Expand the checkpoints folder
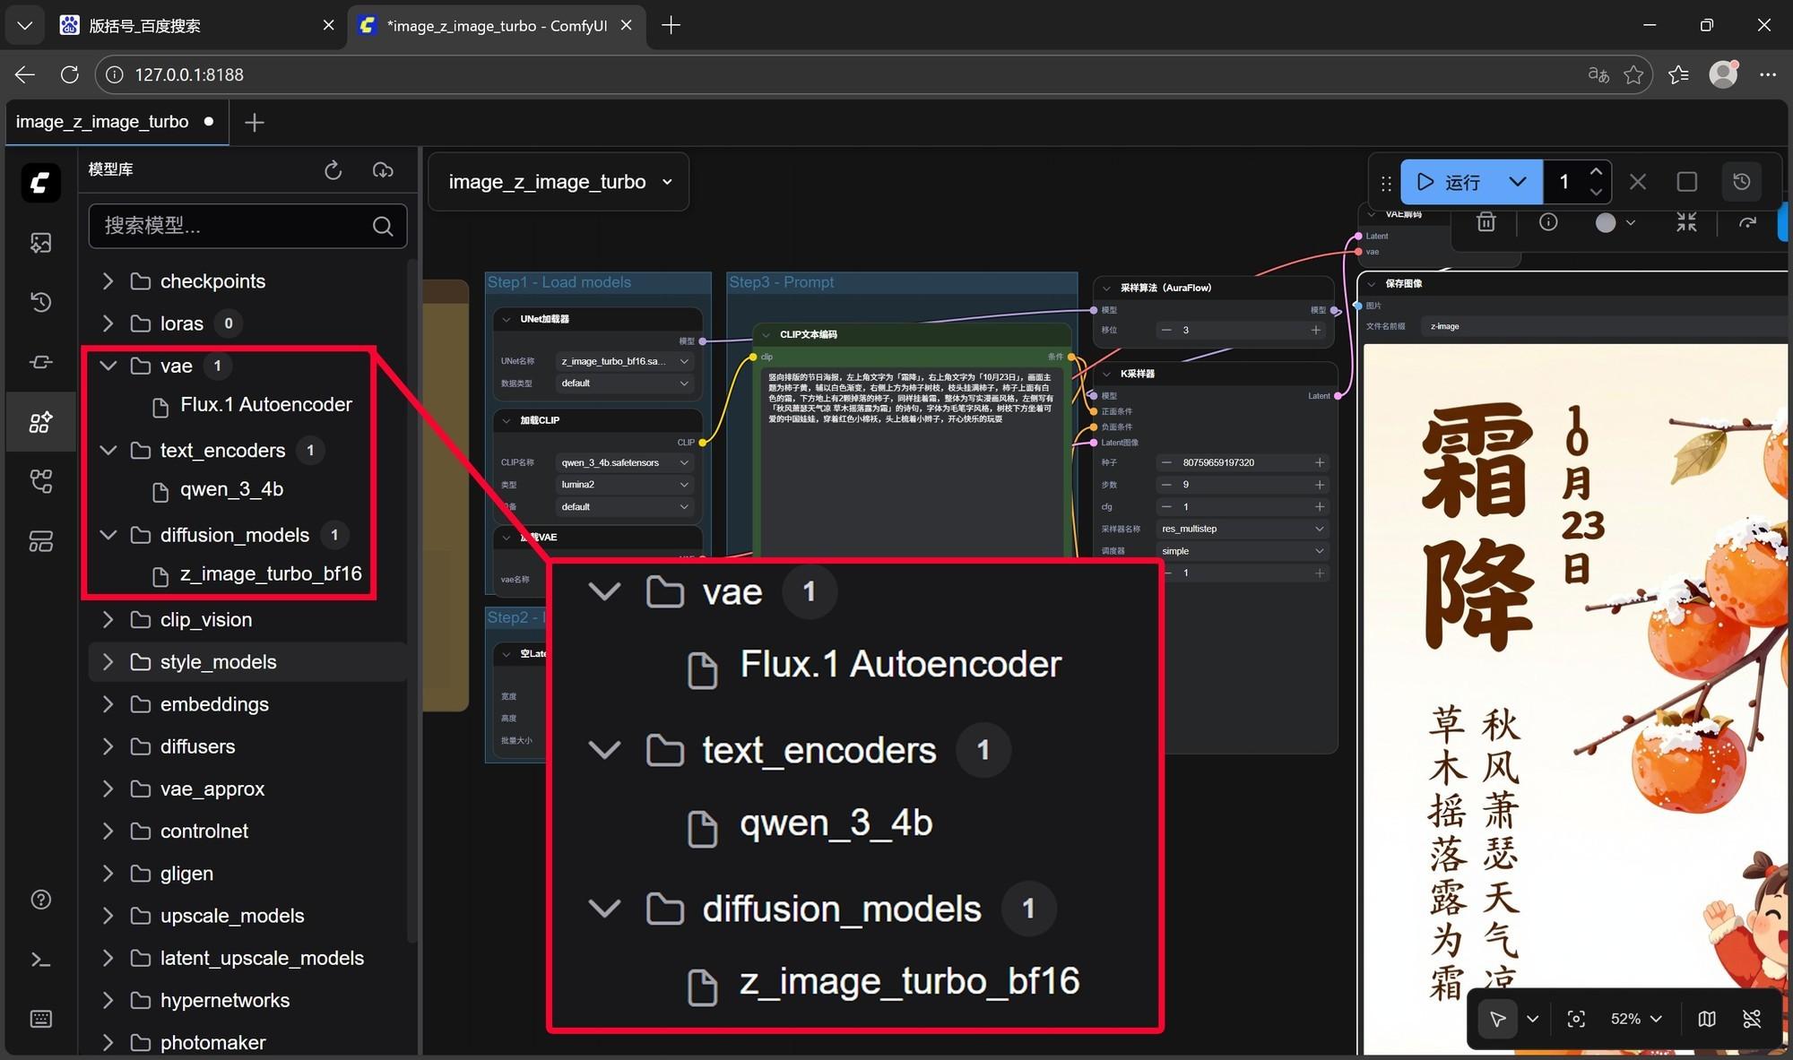Image resolution: width=1793 pixels, height=1060 pixels. coord(108,281)
